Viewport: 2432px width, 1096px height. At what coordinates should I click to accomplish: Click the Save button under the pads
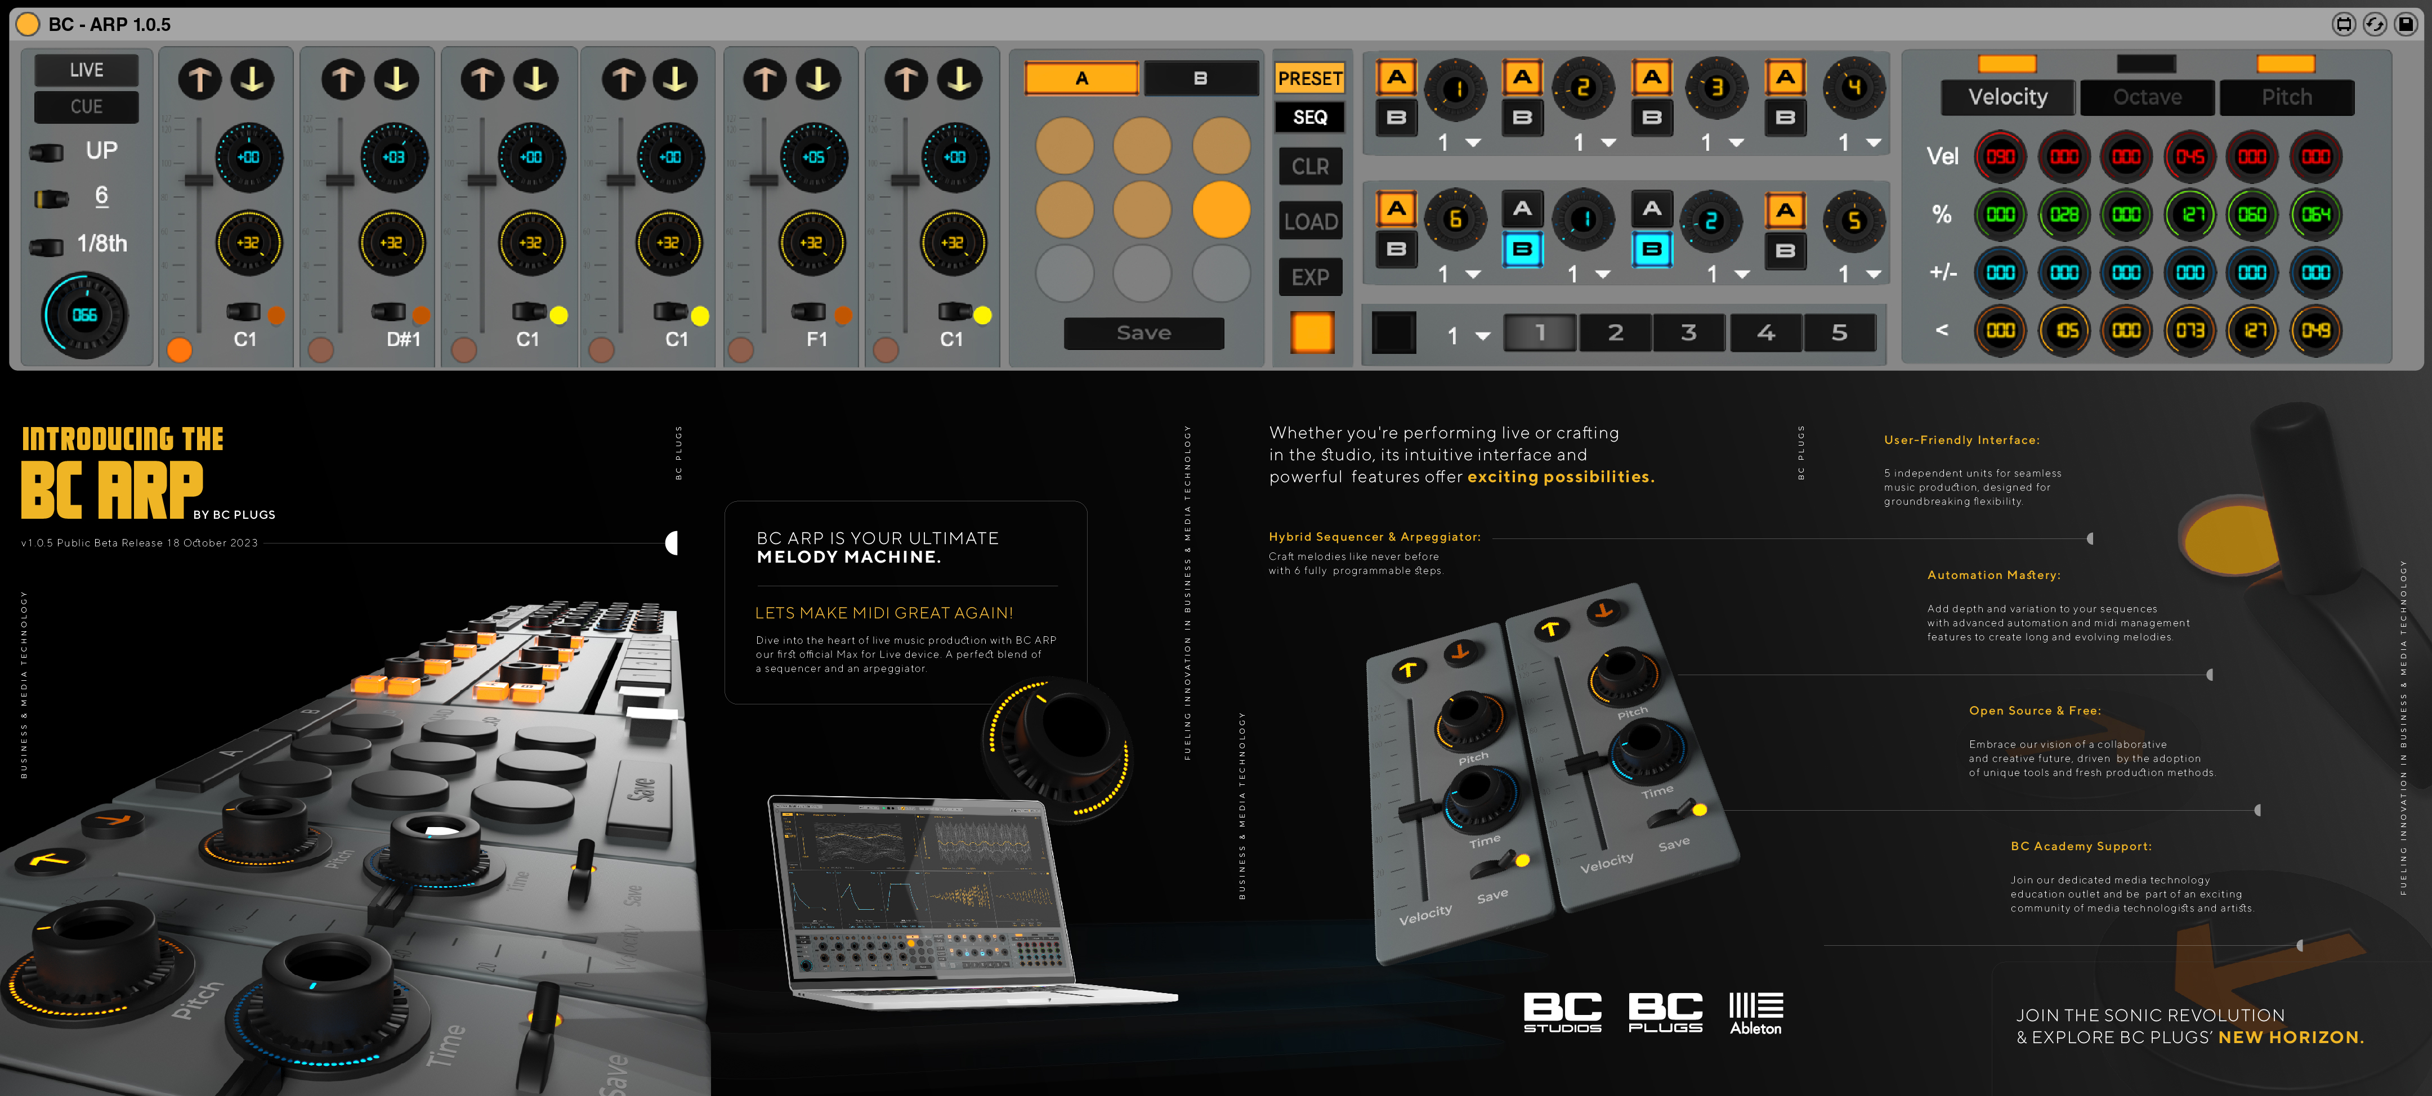tap(1143, 333)
